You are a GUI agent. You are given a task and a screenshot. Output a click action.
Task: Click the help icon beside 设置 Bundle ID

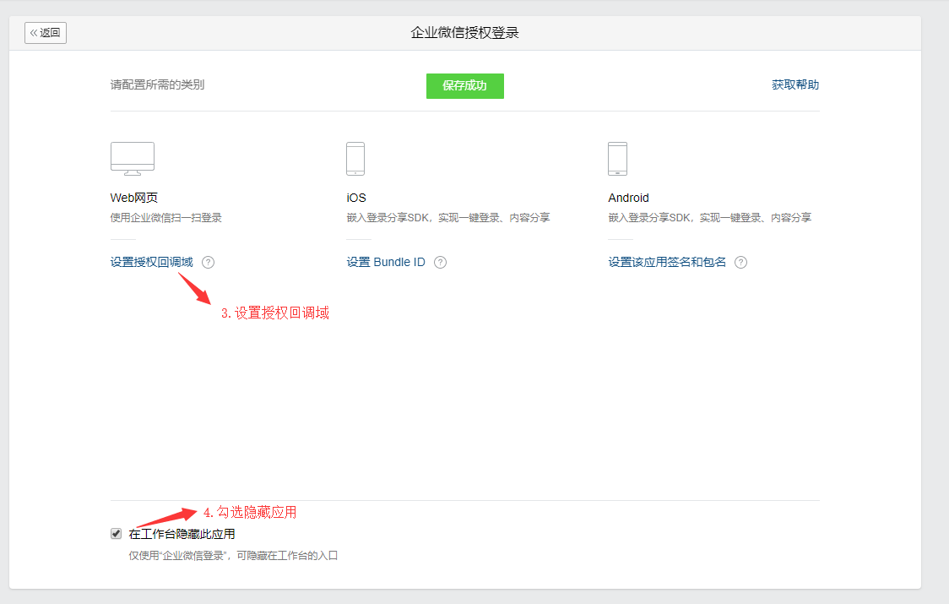[440, 262]
